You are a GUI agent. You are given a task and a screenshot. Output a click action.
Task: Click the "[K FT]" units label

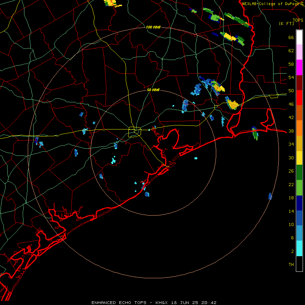(286, 23)
